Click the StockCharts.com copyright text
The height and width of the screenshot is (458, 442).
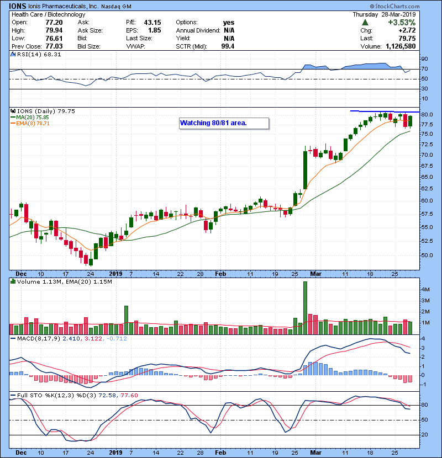394,6
